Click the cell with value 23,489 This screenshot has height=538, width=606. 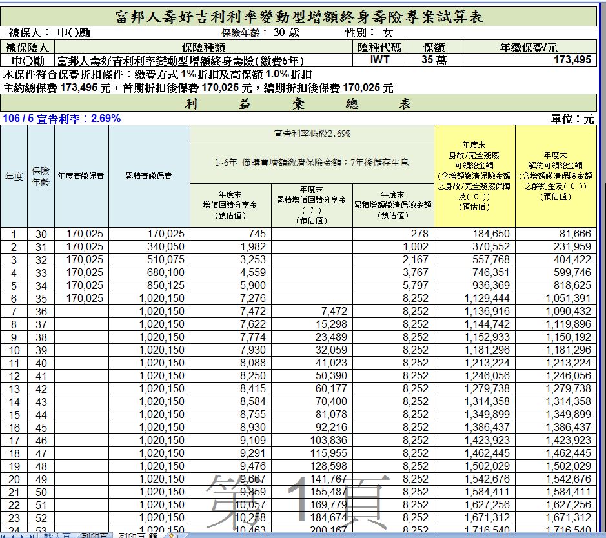tap(312, 337)
